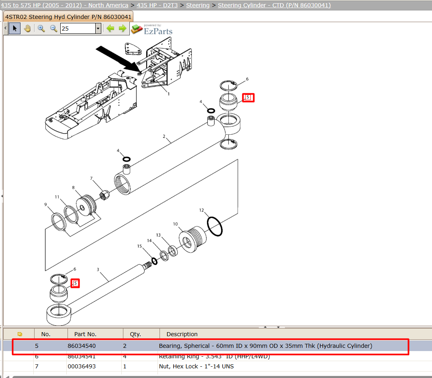432x378 pixels.
Task: Select the 4STR02 Steering Hyd Cylinder tab
Action: coord(68,17)
